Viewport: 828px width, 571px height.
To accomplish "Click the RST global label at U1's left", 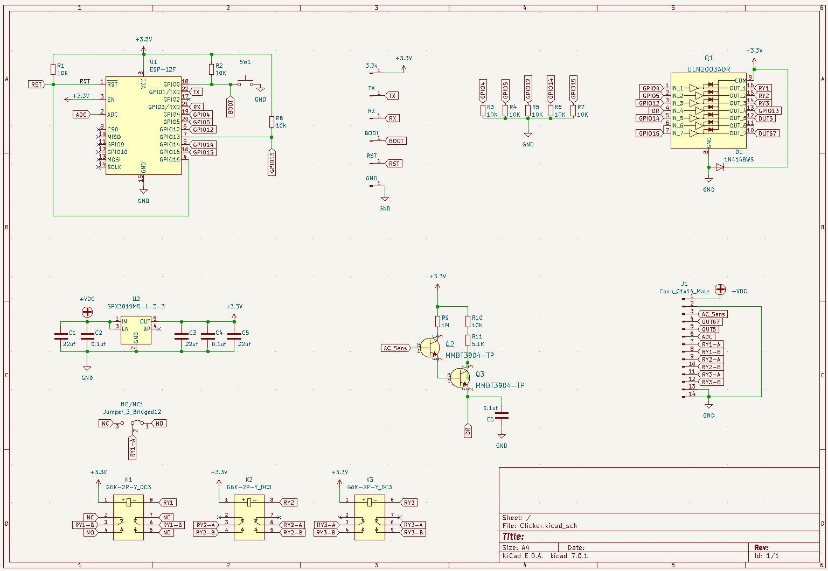I will [x=37, y=84].
